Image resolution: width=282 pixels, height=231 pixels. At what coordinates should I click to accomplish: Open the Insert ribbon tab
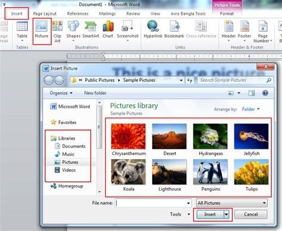point(17,14)
